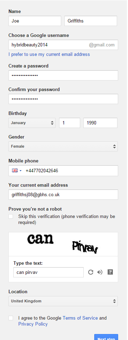Viewport: 128px width, 340px height.
Task: Open the Location dropdown showing United Kingdom
Action: 63,301
